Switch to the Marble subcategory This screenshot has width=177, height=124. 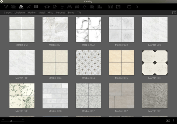pyautogui.click(x=32, y=13)
